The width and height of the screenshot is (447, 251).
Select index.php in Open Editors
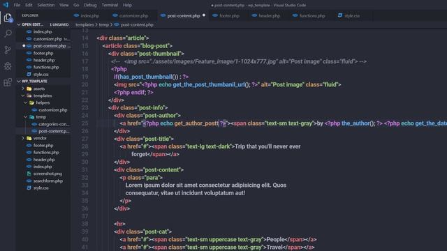pyautogui.click(x=43, y=31)
